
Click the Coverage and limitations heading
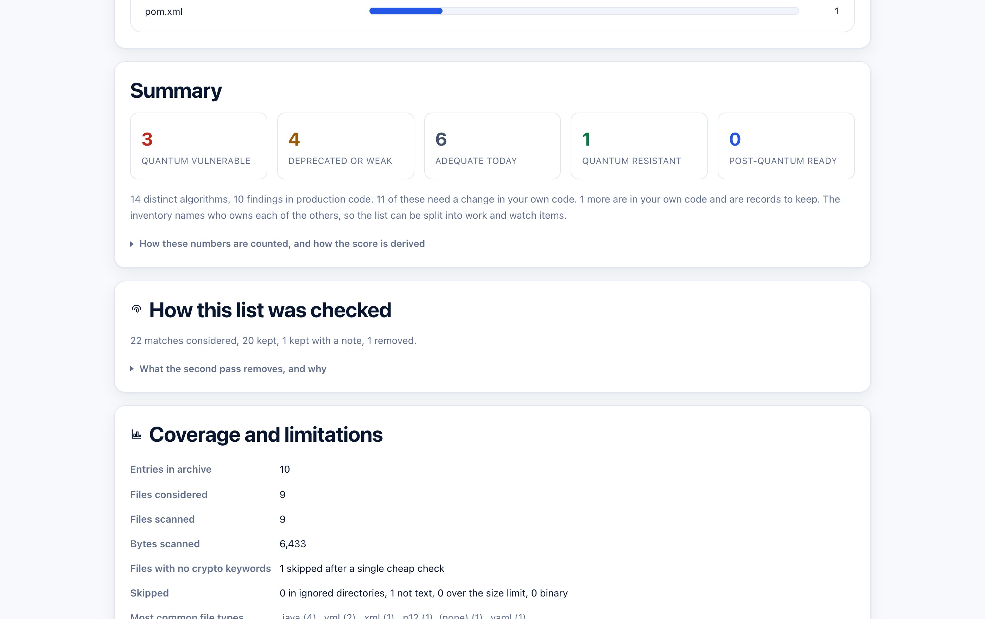pos(266,434)
